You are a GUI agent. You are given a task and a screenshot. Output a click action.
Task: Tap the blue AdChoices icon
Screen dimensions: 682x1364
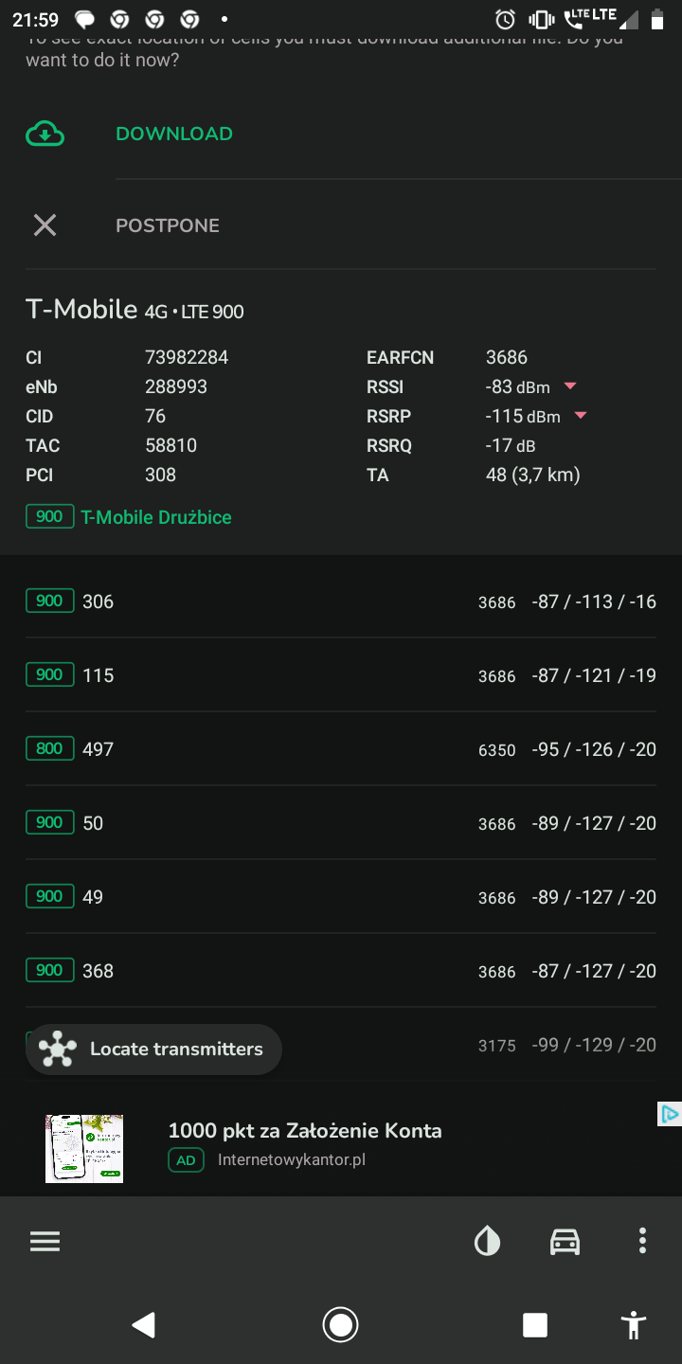point(669,1114)
